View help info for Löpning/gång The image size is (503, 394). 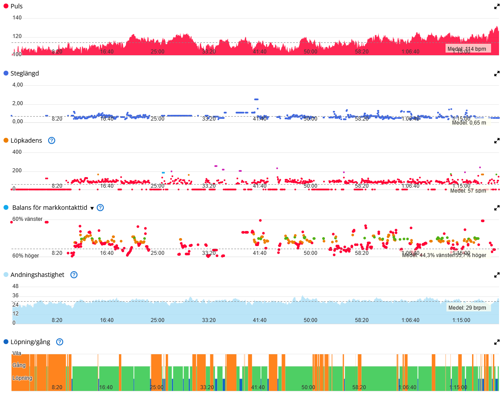[60, 342]
